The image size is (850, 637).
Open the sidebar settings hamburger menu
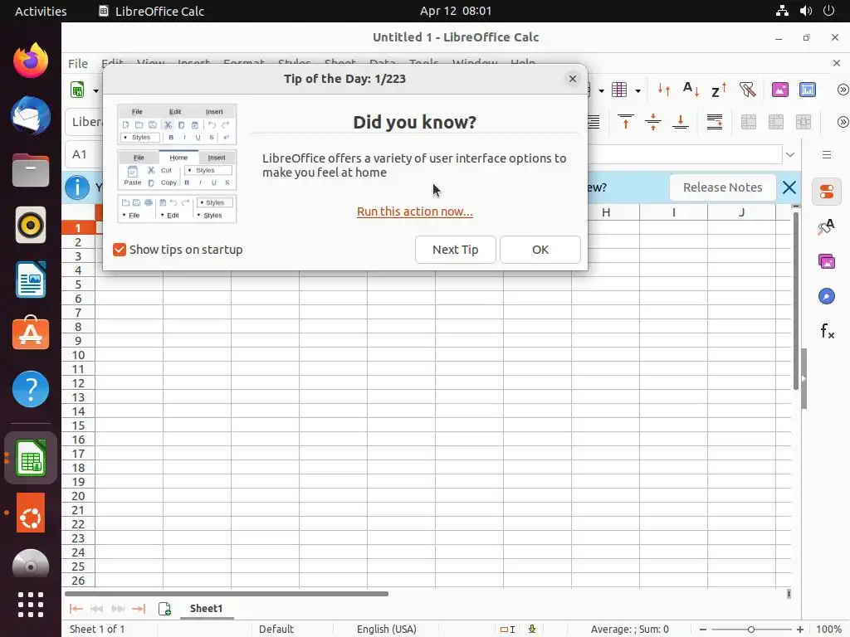point(826,155)
